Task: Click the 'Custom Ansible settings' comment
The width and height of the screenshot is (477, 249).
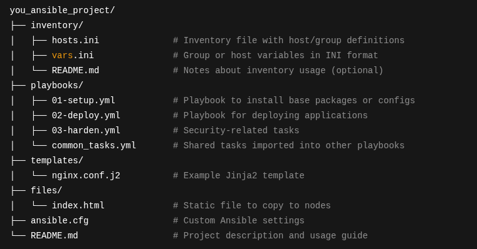Action: pos(238,220)
